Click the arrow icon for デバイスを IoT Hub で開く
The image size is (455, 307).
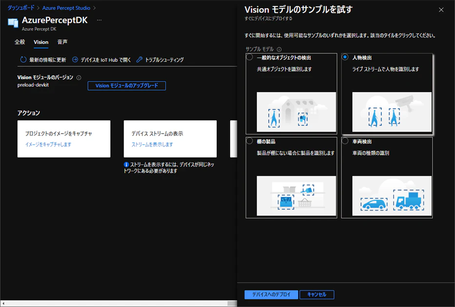tap(75, 59)
